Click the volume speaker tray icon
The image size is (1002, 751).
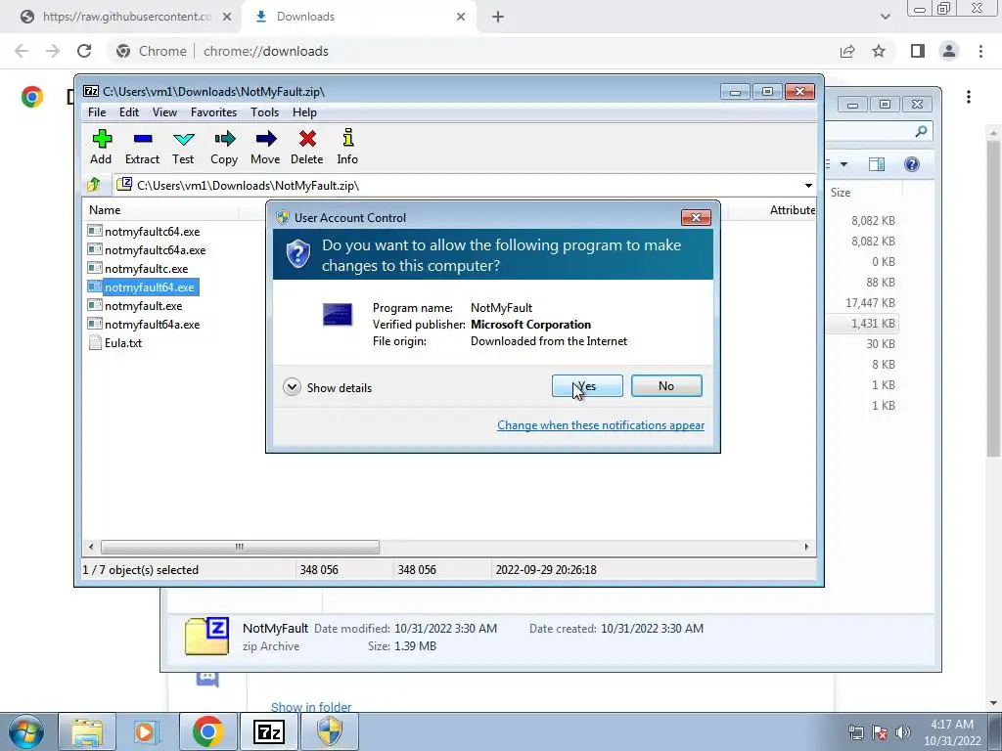[902, 732]
